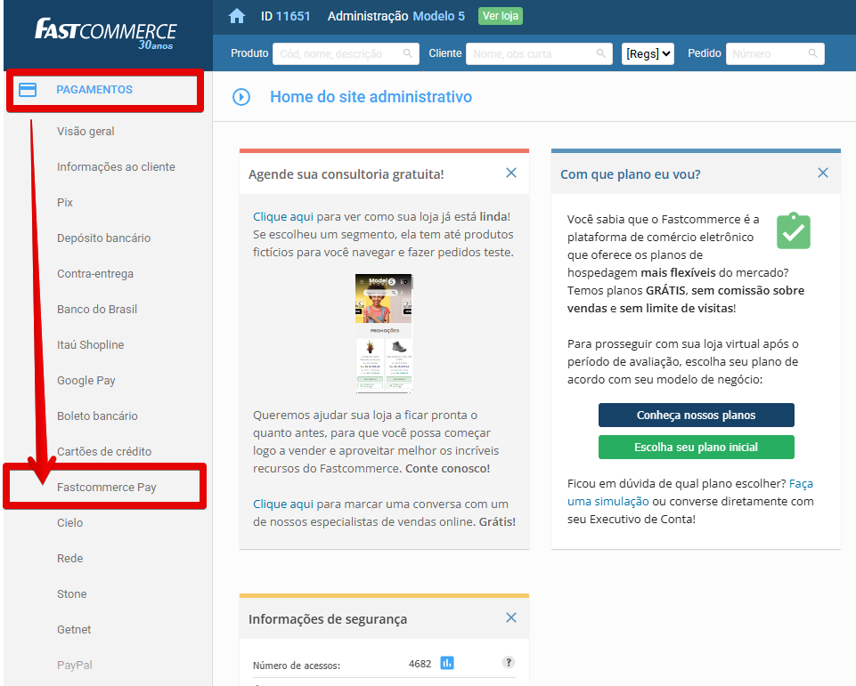Click the Ver loja button
Viewport: 856px width, 686px height.
[x=501, y=16]
